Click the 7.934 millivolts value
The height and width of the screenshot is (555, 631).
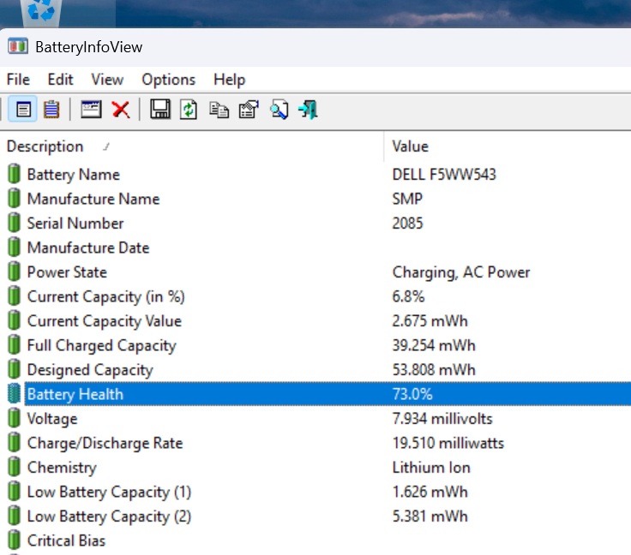[x=442, y=418]
